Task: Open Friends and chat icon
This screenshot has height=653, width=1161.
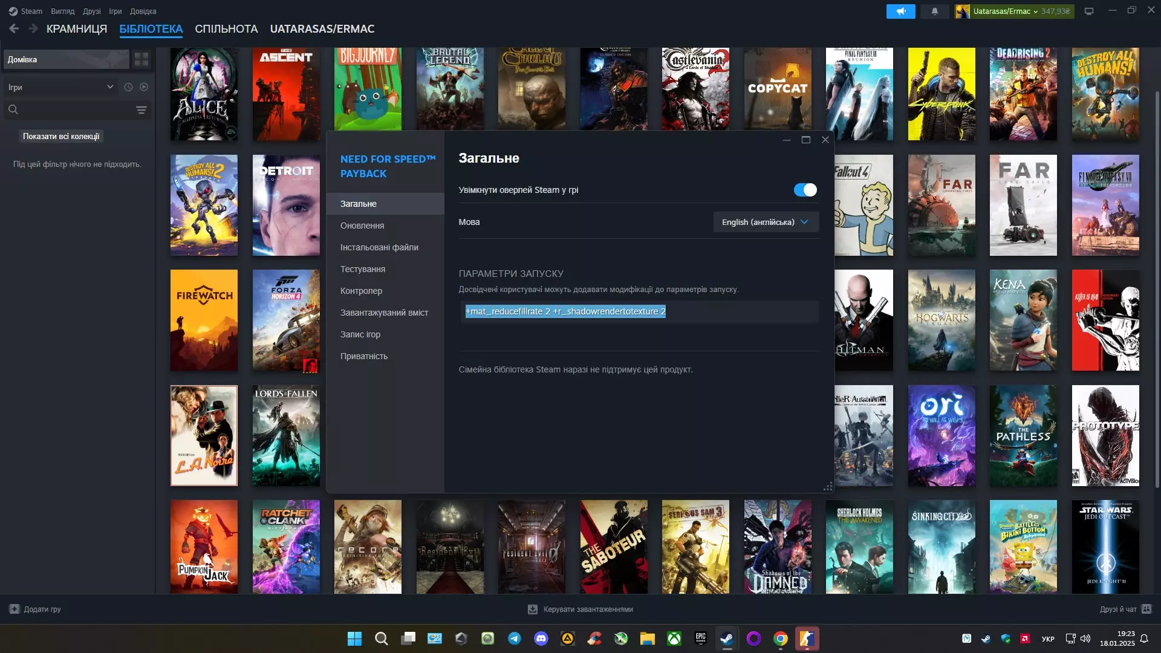Action: coord(1146,609)
